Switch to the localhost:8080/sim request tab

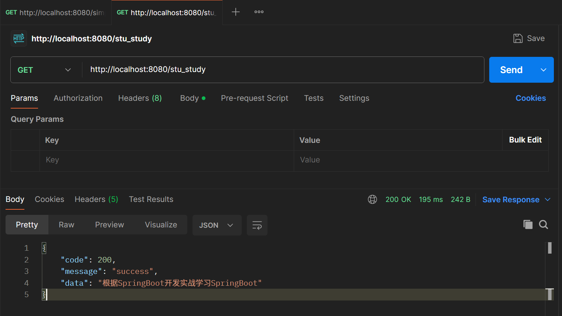(55, 13)
